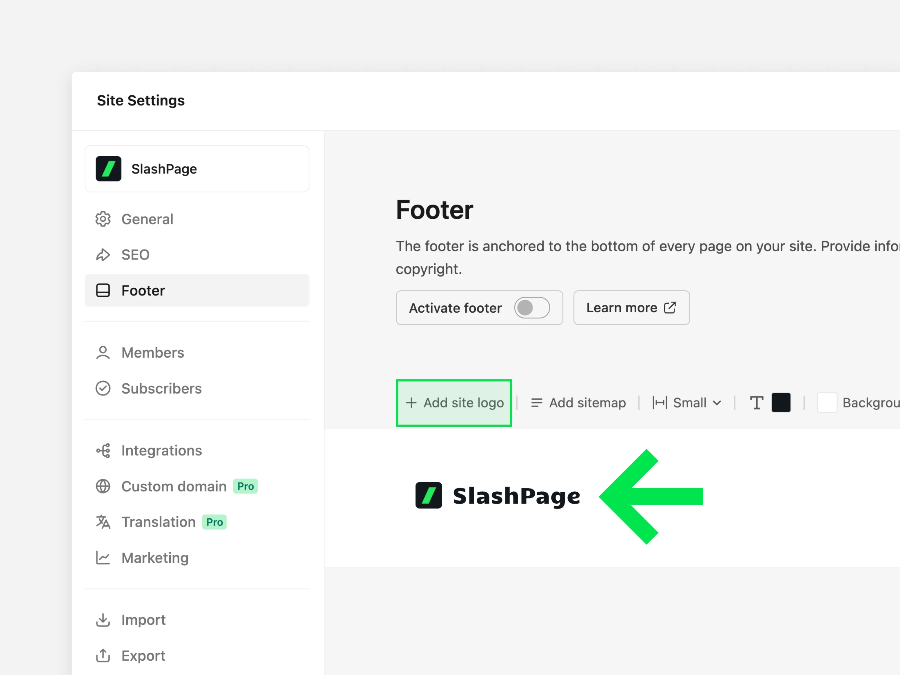Click the Import download icon

103,620
